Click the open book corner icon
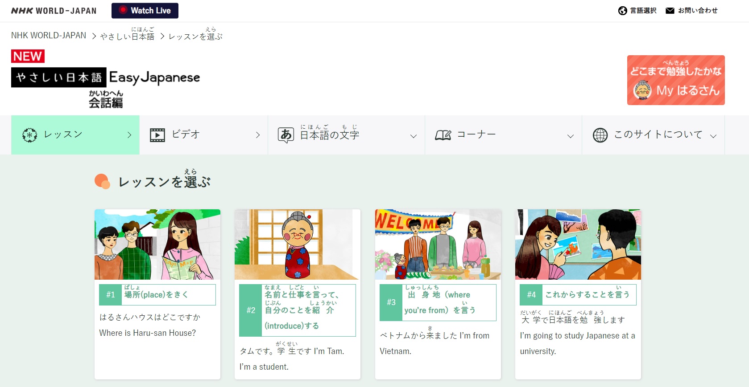The image size is (749, 387). (x=443, y=135)
